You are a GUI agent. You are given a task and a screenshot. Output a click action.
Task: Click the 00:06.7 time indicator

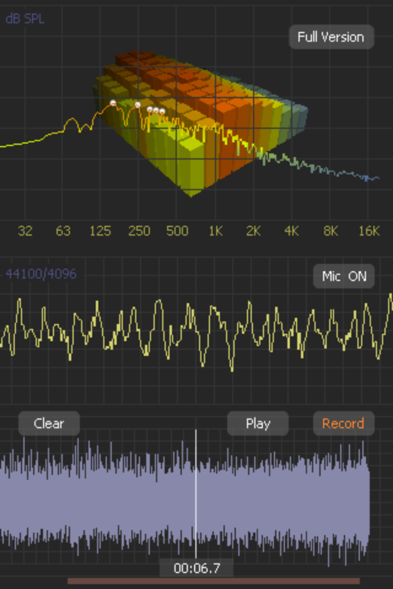point(196,568)
